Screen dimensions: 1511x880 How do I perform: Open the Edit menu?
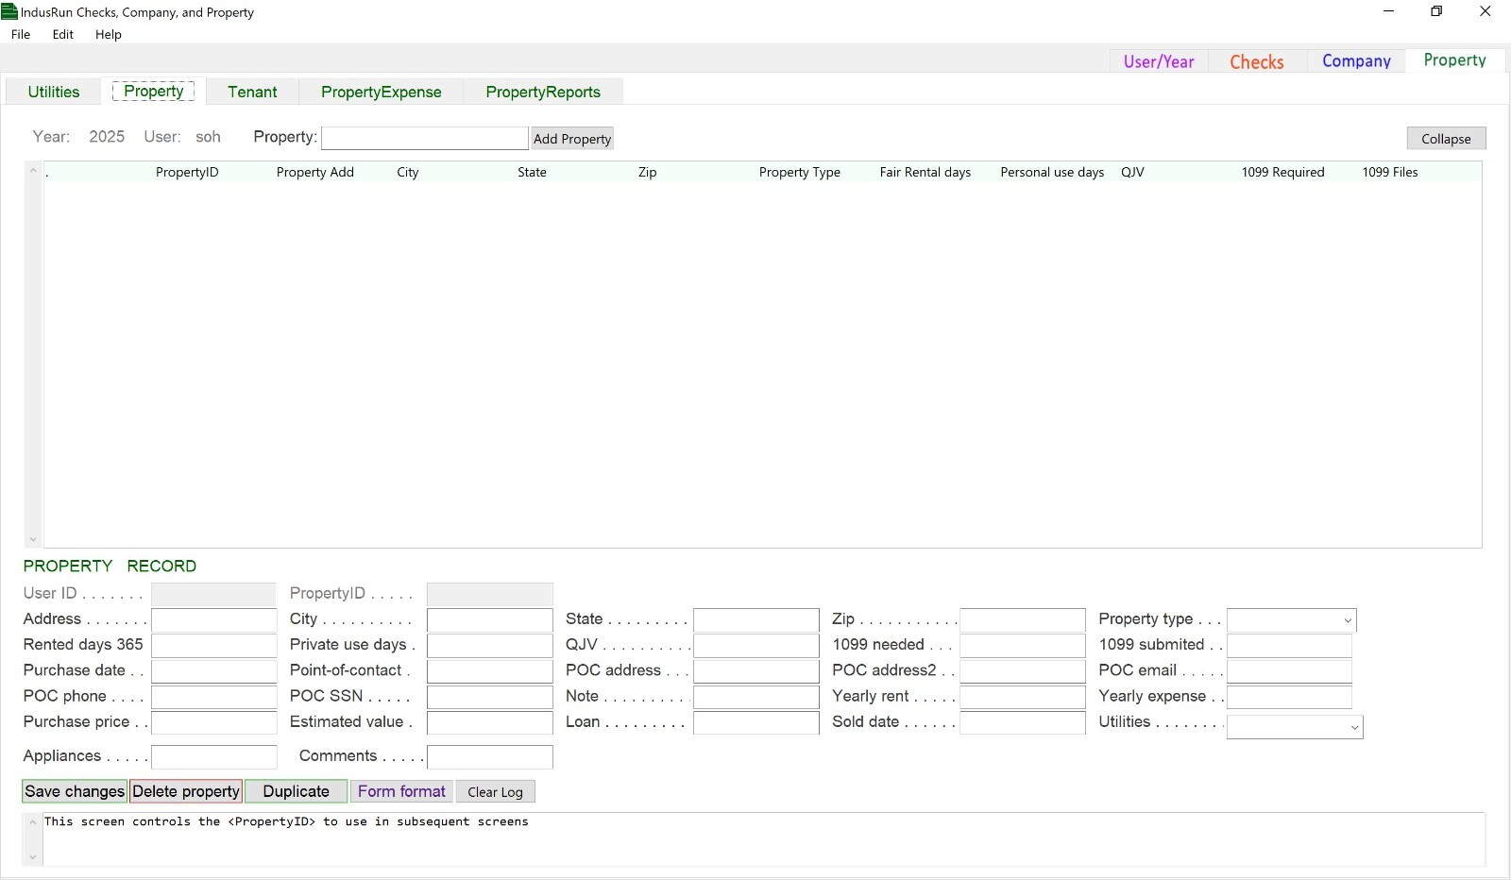[63, 34]
